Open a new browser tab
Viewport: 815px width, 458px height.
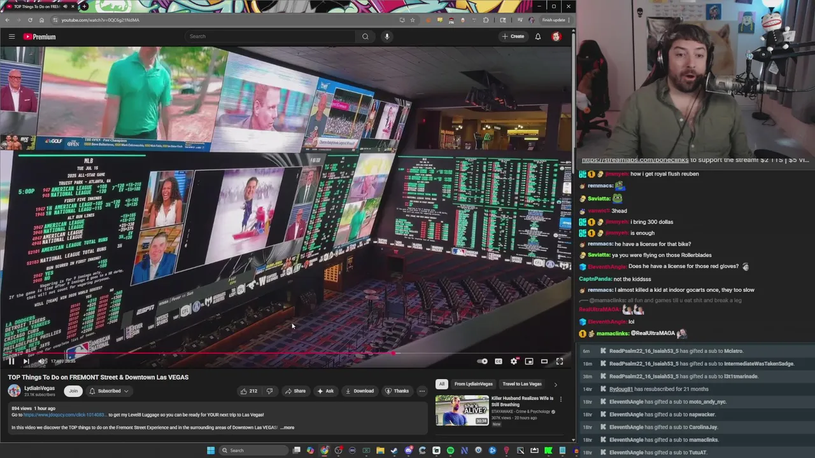pos(83,6)
